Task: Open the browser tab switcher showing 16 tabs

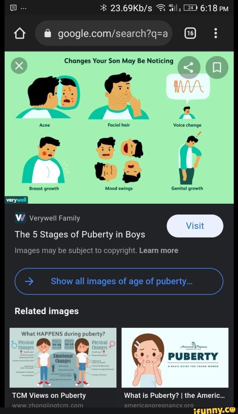Action: (x=190, y=33)
